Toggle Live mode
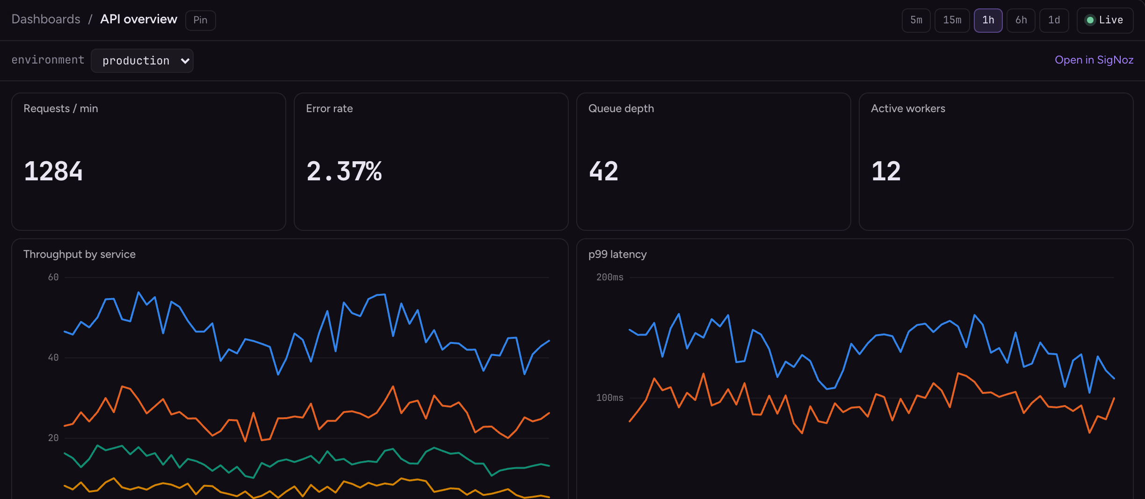1145x499 pixels. click(x=1105, y=20)
